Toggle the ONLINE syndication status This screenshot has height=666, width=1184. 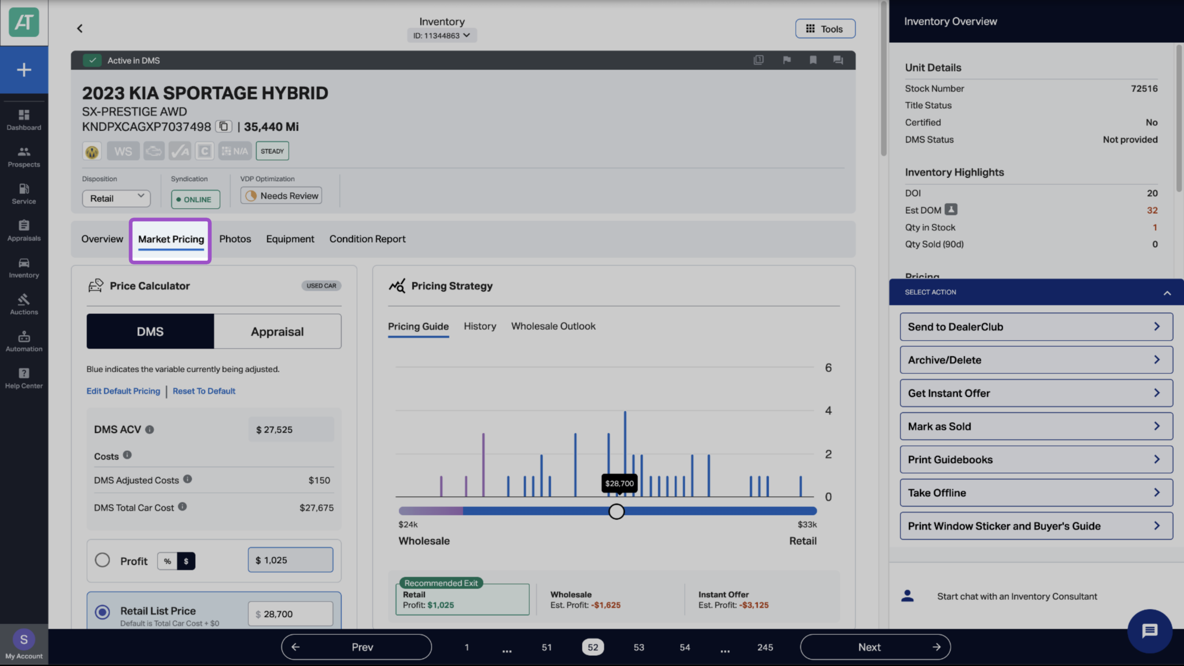(x=195, y=199)
